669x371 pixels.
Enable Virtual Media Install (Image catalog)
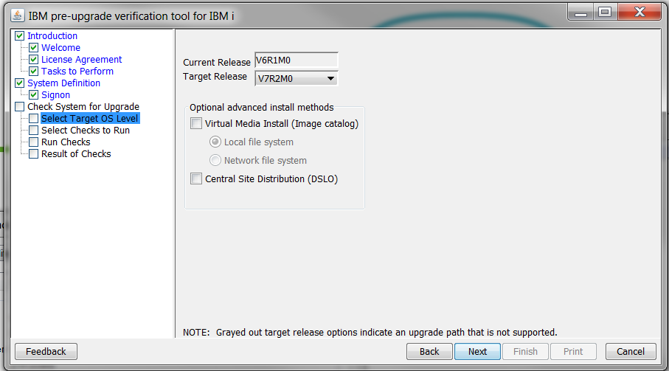tap(196, 124)
